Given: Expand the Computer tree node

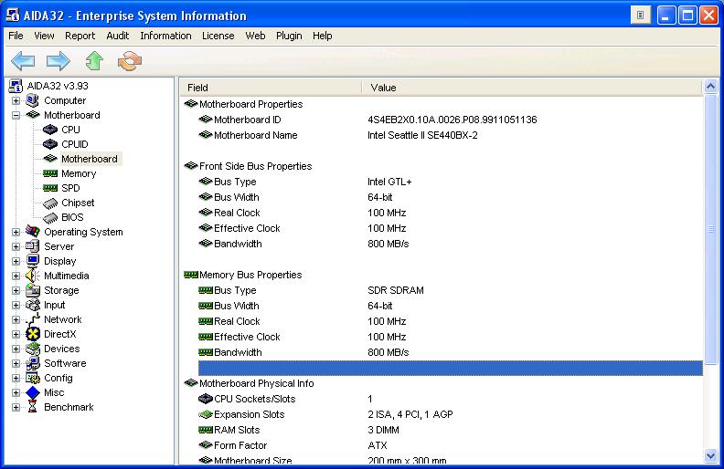Looking at the screenshot, I should pos(16,100).
